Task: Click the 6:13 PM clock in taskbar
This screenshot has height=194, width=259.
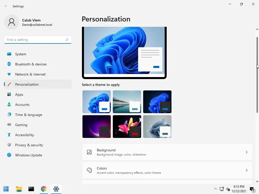Action: coord(239,187)
